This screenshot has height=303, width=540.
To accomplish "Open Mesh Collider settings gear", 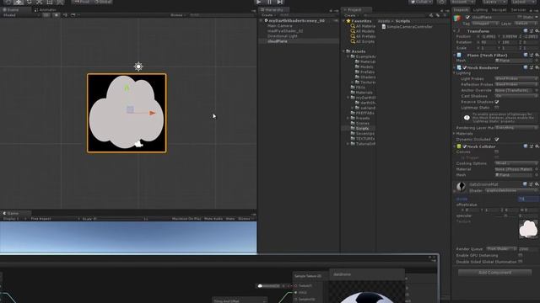I will tap(537, 146).
